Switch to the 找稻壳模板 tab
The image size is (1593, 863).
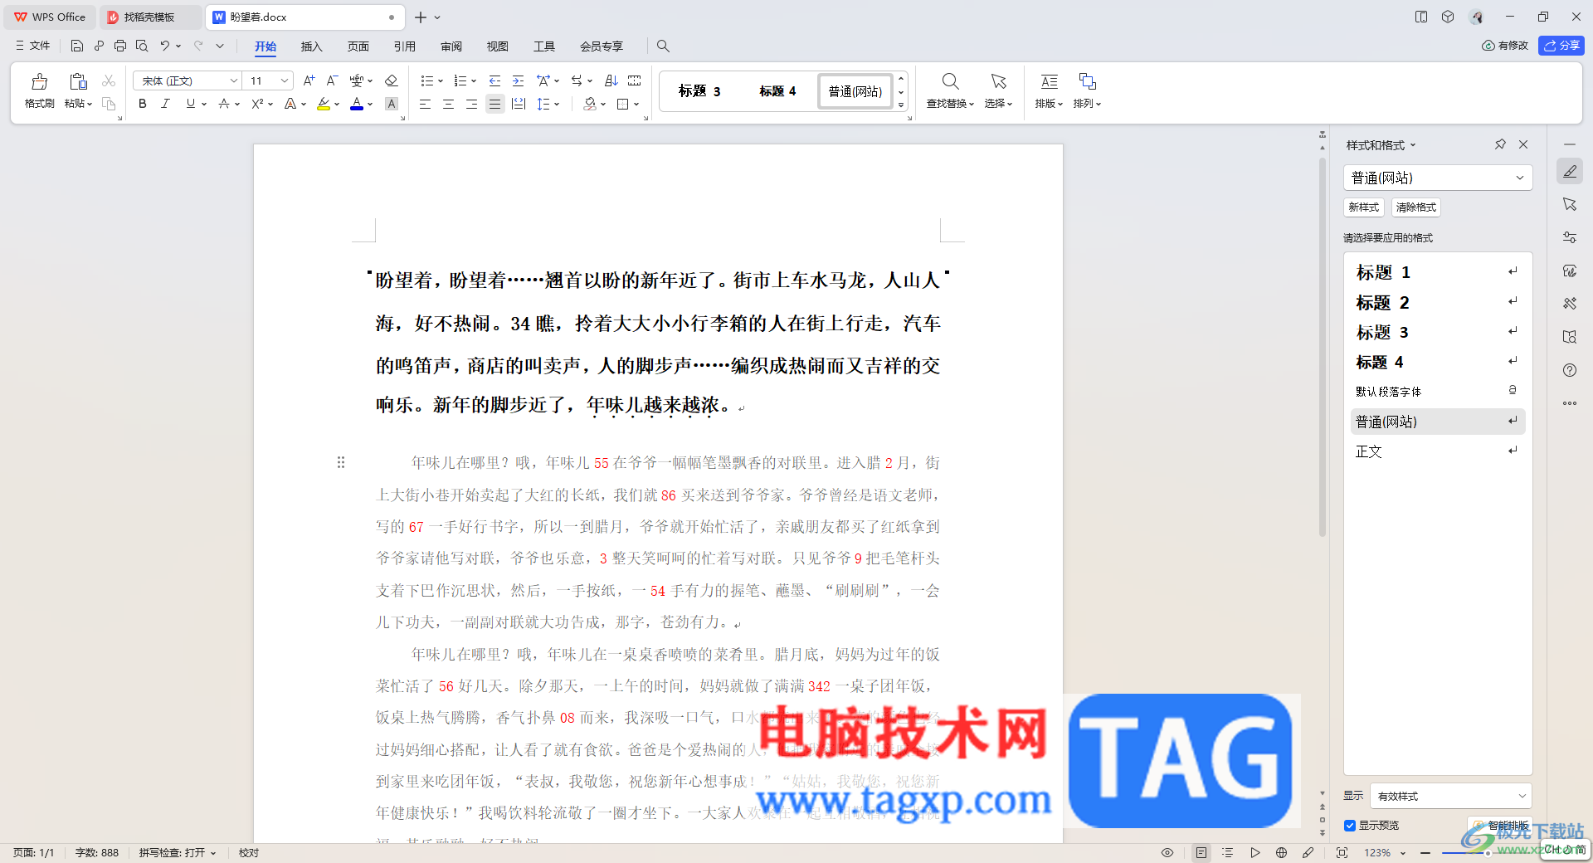pyautogui.click(x=149, y=17)
